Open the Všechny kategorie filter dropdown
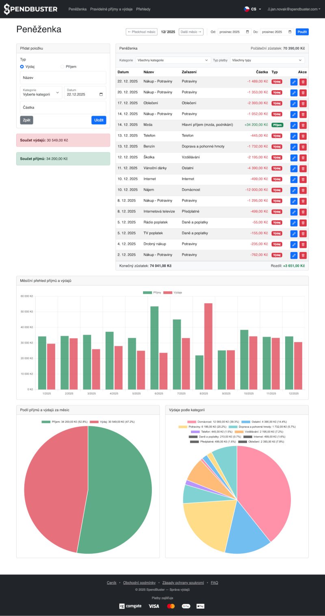This screenshot has width=325, height=616. click(173, 60)
